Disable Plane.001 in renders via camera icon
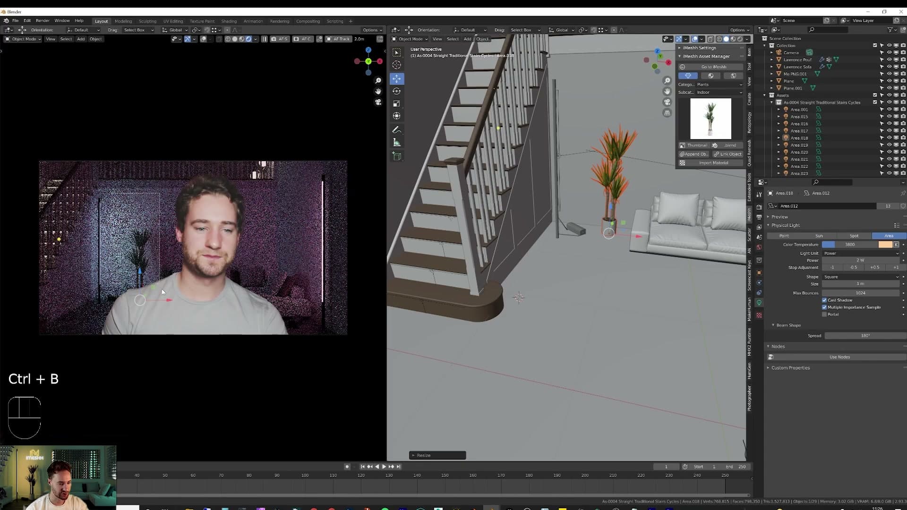 (x=903, y=88)
